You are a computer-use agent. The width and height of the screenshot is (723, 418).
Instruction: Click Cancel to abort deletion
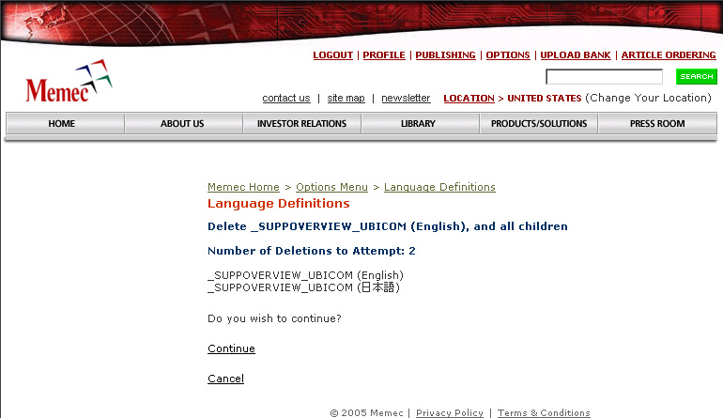pos(226,379)
